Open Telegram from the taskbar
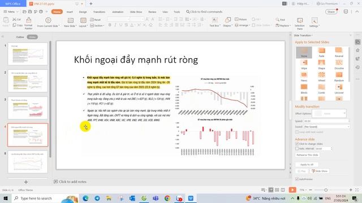 tap(97, 198)
